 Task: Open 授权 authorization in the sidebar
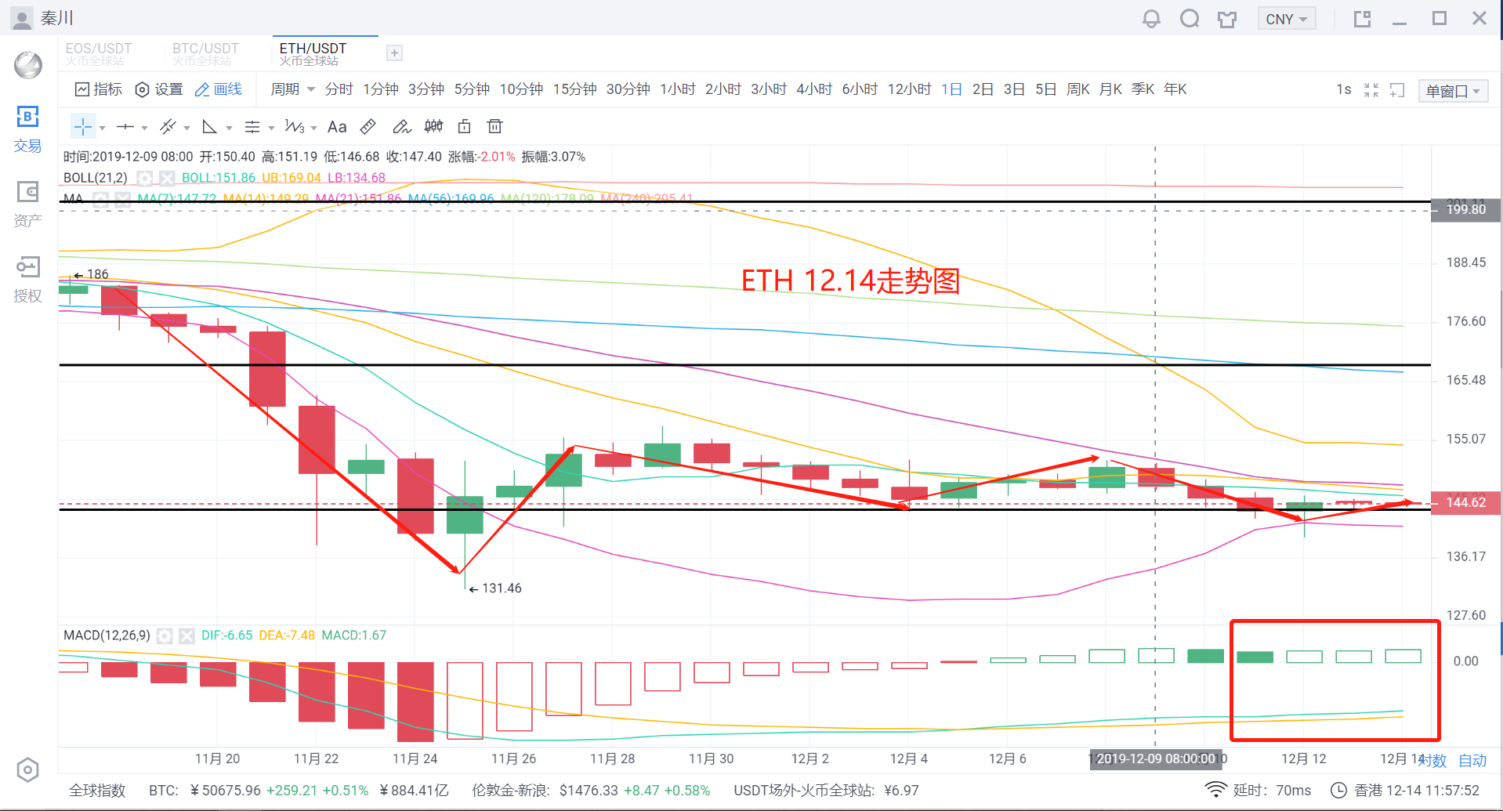27,280
